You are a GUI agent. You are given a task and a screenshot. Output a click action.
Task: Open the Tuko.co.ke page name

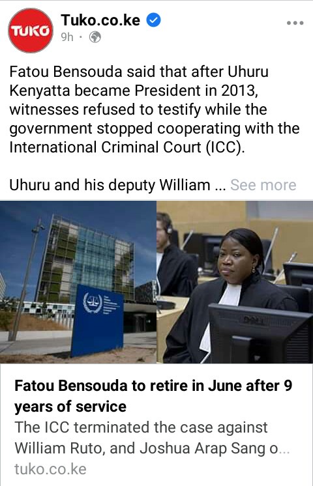click(100, 20)
